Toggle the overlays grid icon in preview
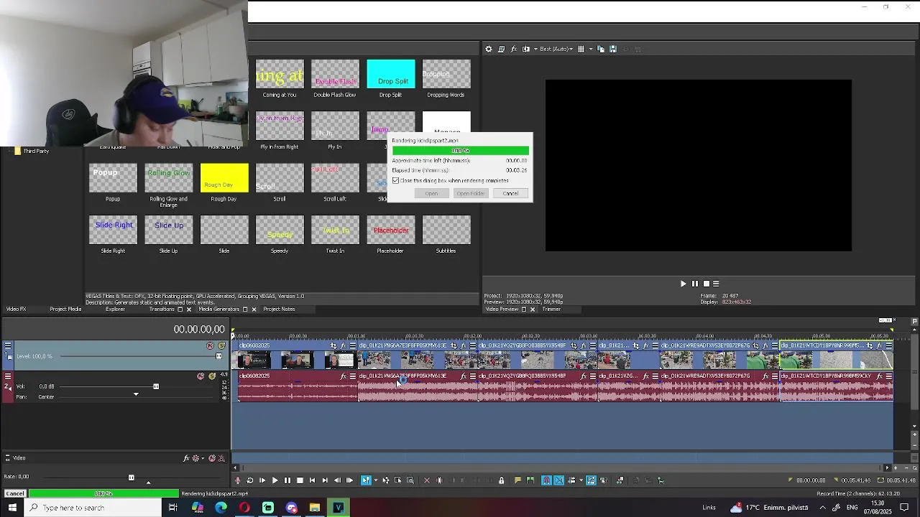Viewport: 920px width, 517px height. pyautogui.click(x=581, y=49)
